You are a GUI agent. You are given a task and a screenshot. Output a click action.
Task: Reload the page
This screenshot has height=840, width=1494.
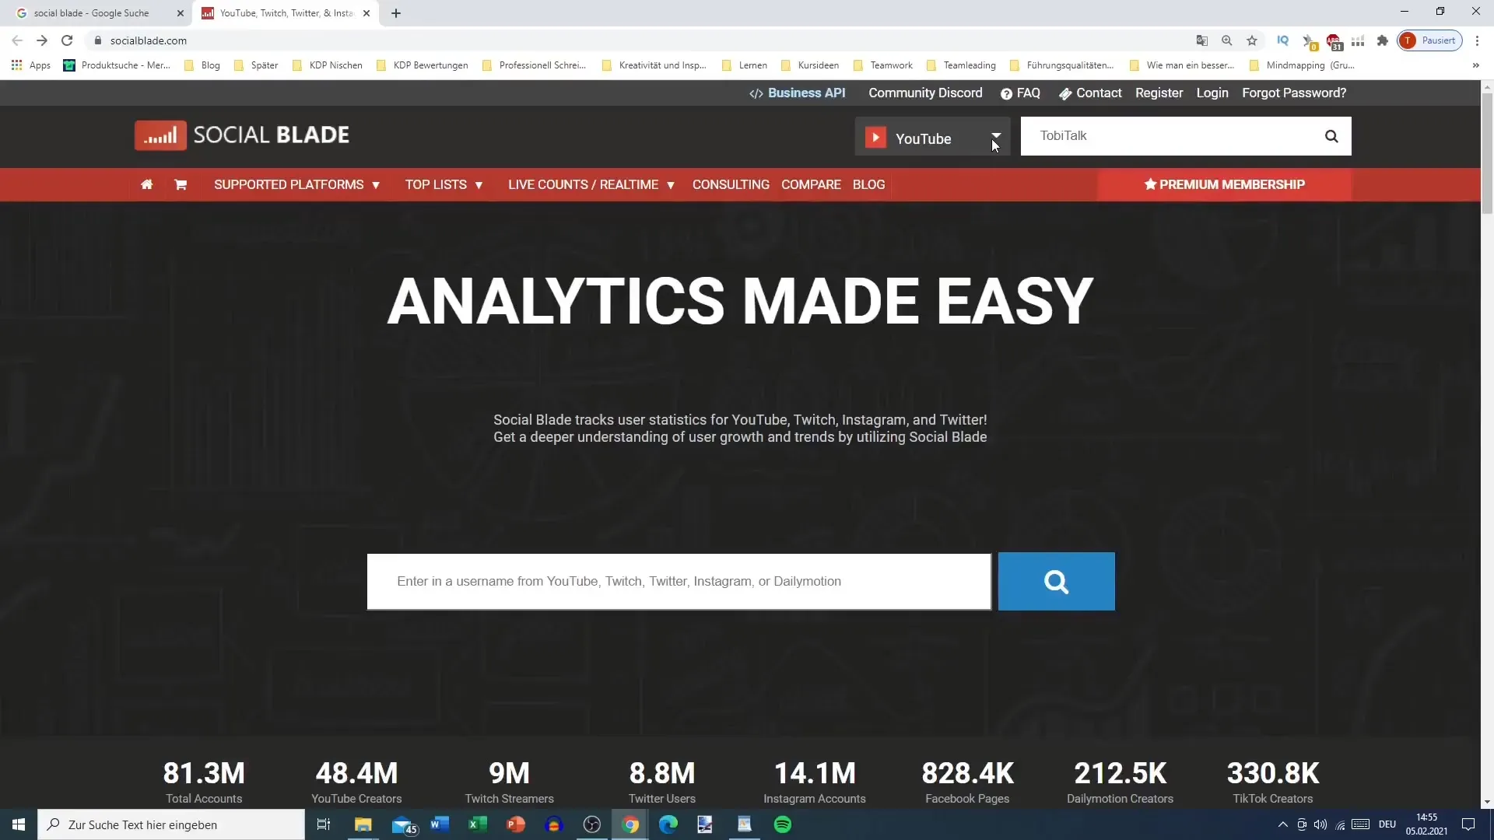click(x=67, y=40)
